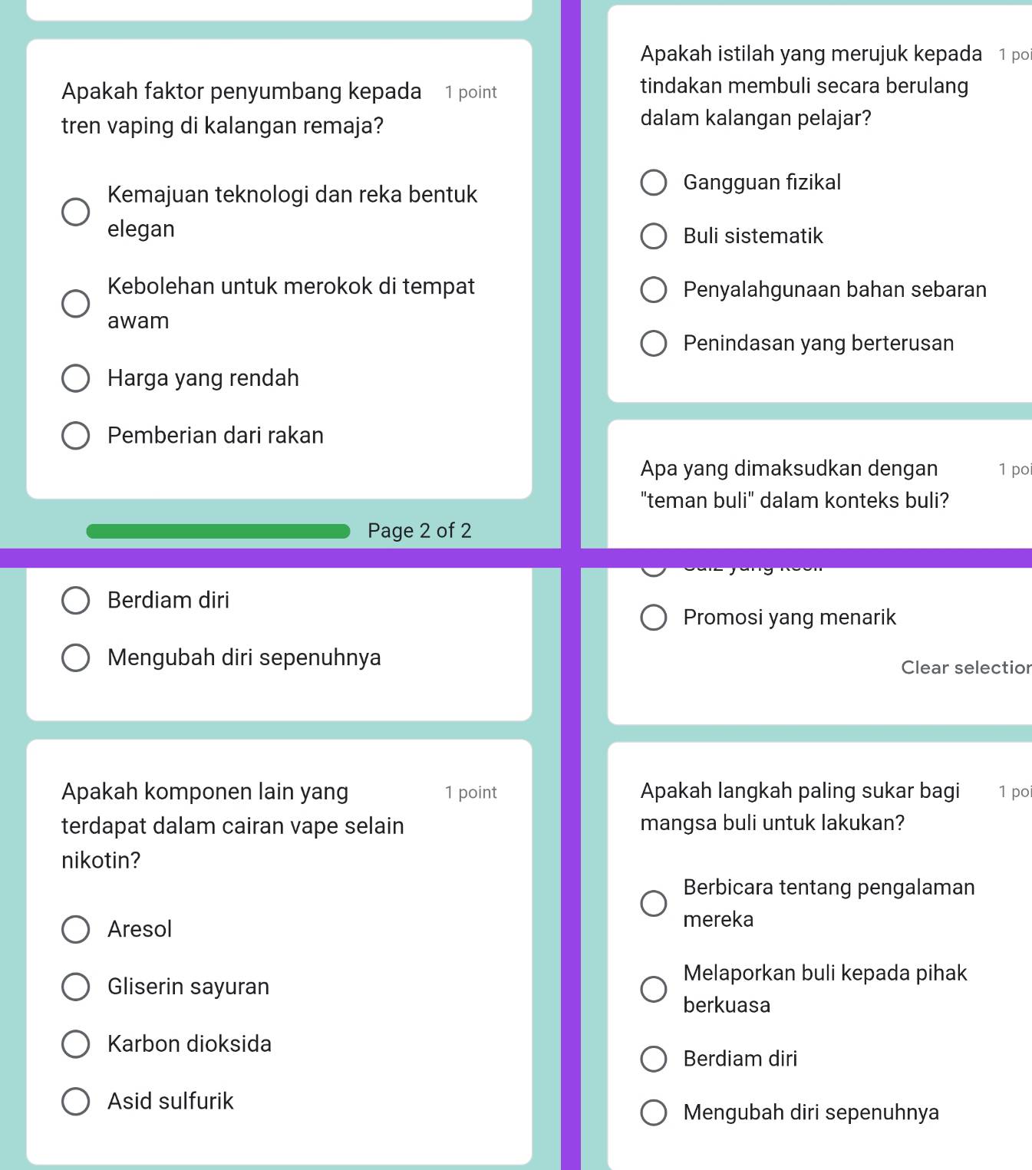Click the "Page 2 of 2" indicator text
Image resolution: width=1032 pixels, height=1170 pixels.
pyautogui.click(x=419, y=531)
